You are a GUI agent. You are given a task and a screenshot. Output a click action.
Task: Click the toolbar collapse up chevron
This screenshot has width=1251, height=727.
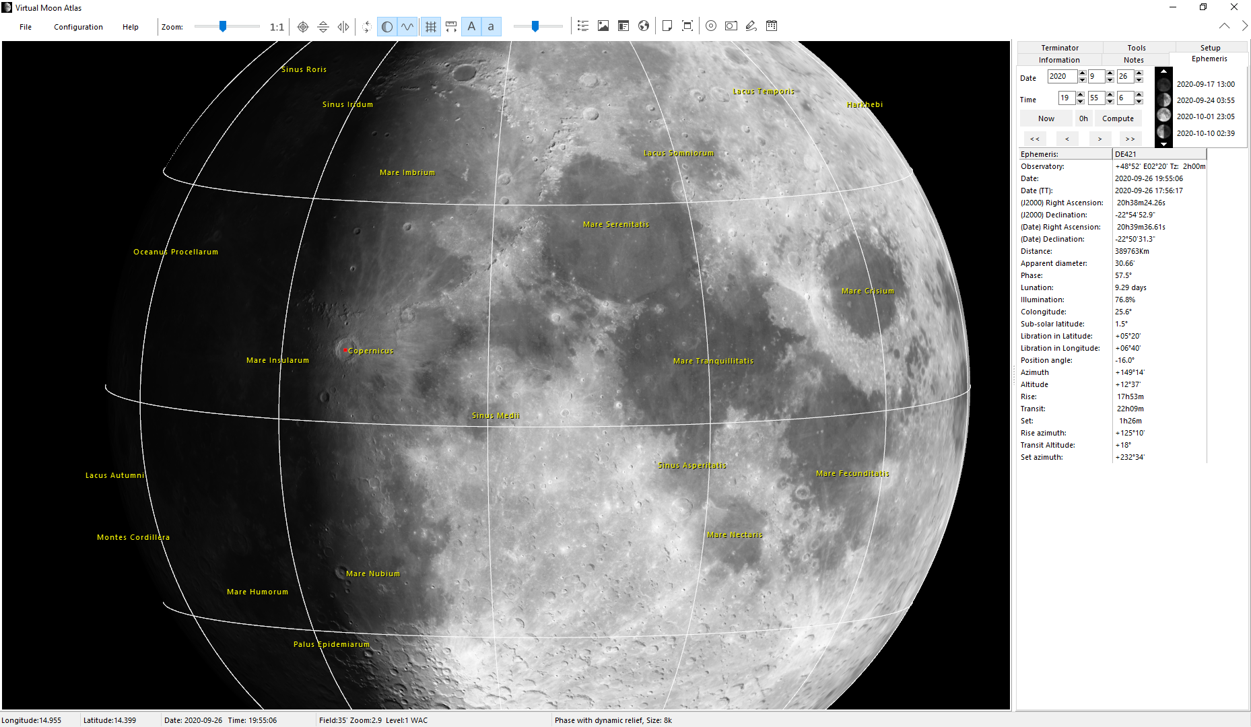[1224, 26]
